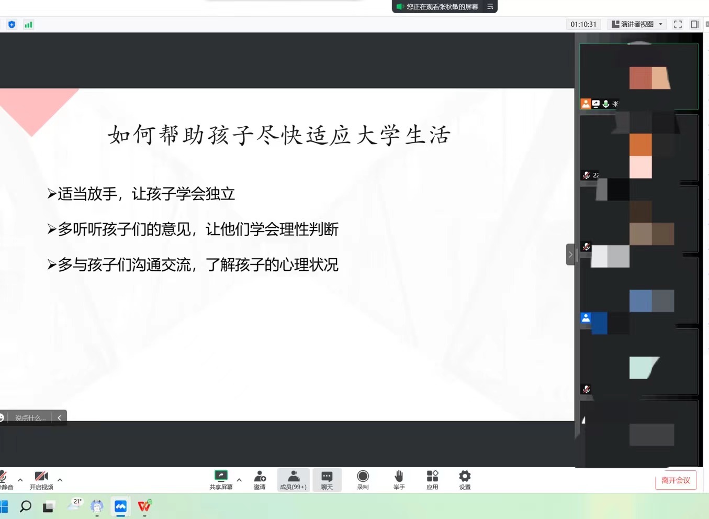Unmute your microphone
Screen dimensions: 709x519
click(x=4, y=479)
